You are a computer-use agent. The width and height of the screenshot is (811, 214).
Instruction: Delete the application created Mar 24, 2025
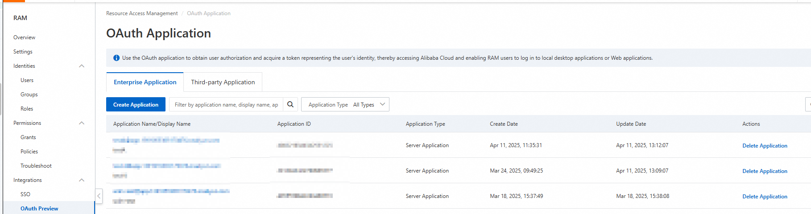(x=765, y=171)
